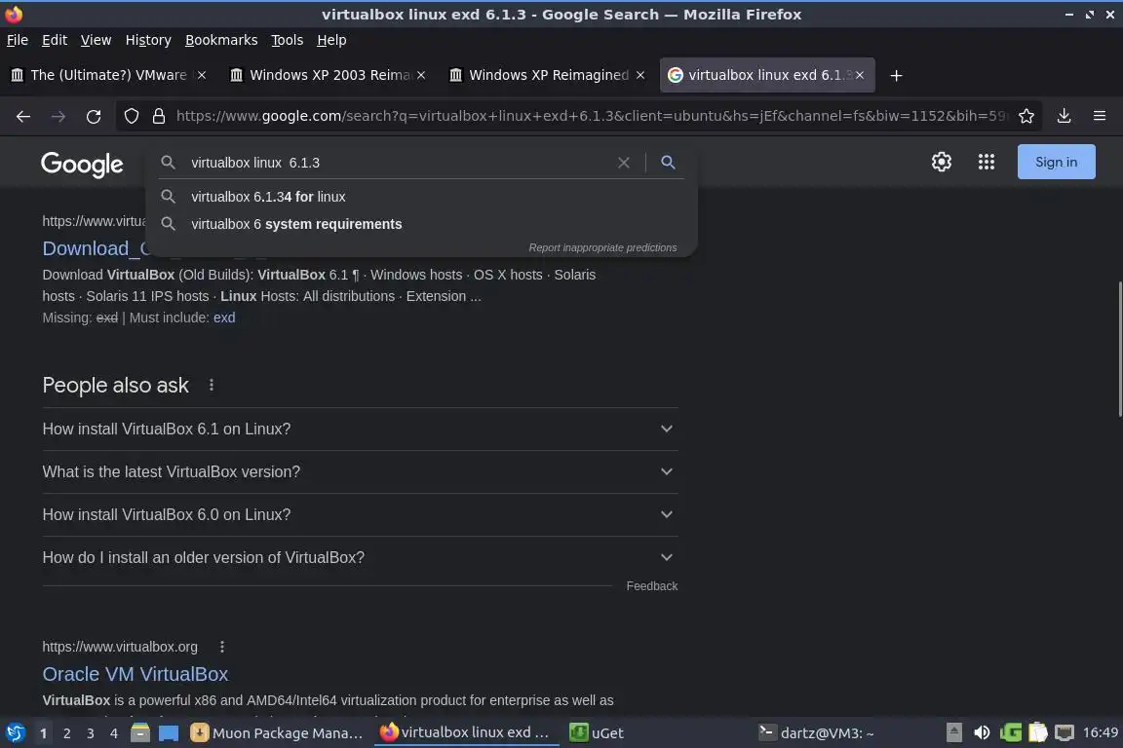Image resolution: width=1123 pixels, height=748 pixels.
Task: Open People also ask options menu
Action: (212, 385)
